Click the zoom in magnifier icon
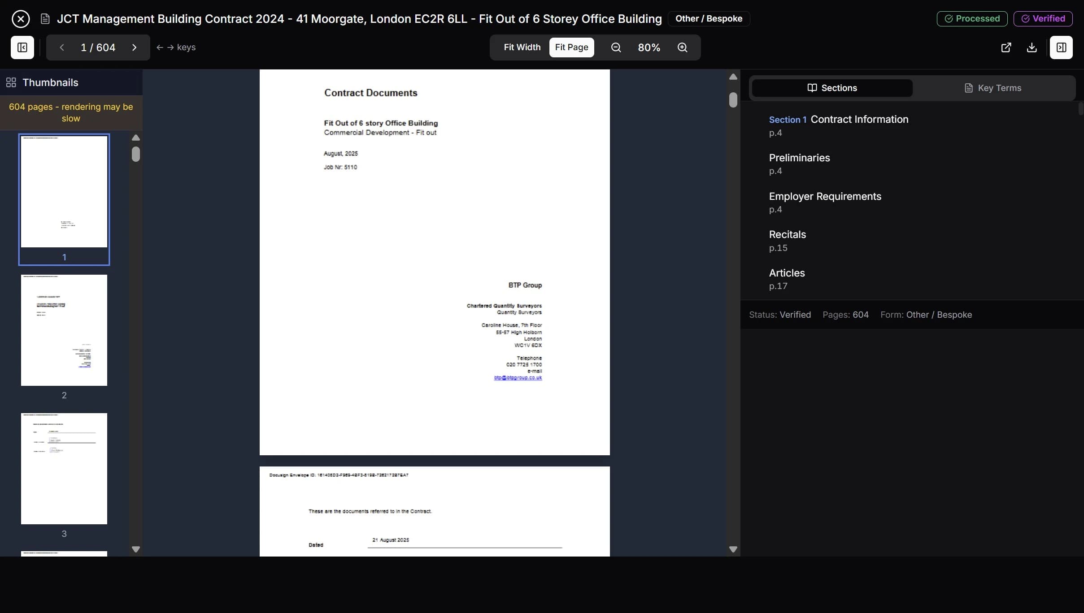1084x613 pixels. click(683, 47)
